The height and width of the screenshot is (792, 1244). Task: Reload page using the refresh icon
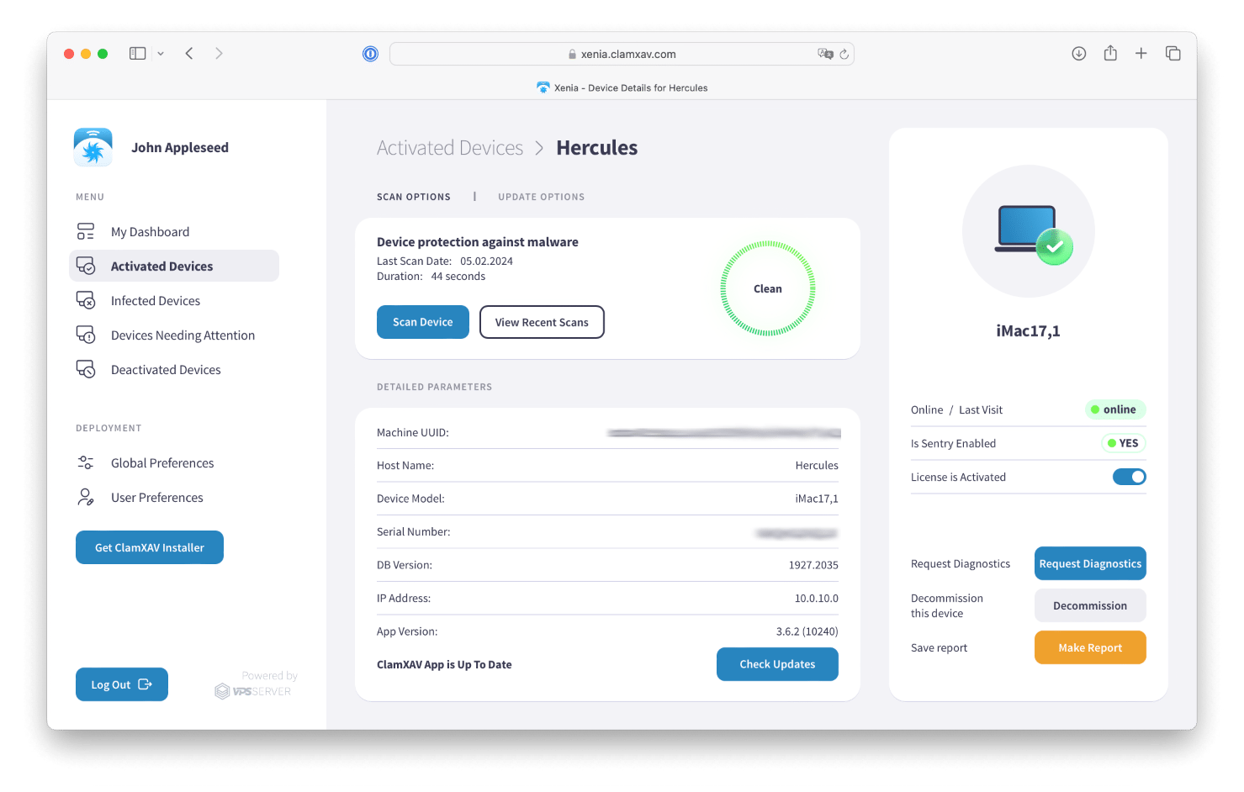tap(844, 54)
